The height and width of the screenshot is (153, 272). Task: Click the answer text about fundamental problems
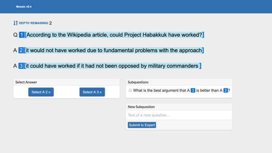coord(114,51)
